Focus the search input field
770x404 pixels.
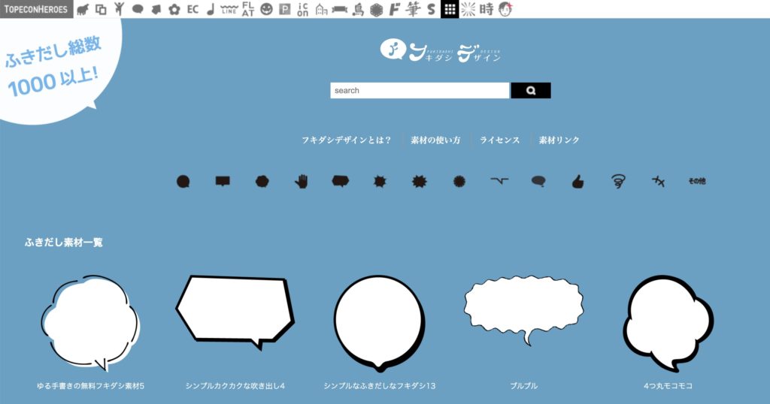pyautogui.click(x=420, y=90)
